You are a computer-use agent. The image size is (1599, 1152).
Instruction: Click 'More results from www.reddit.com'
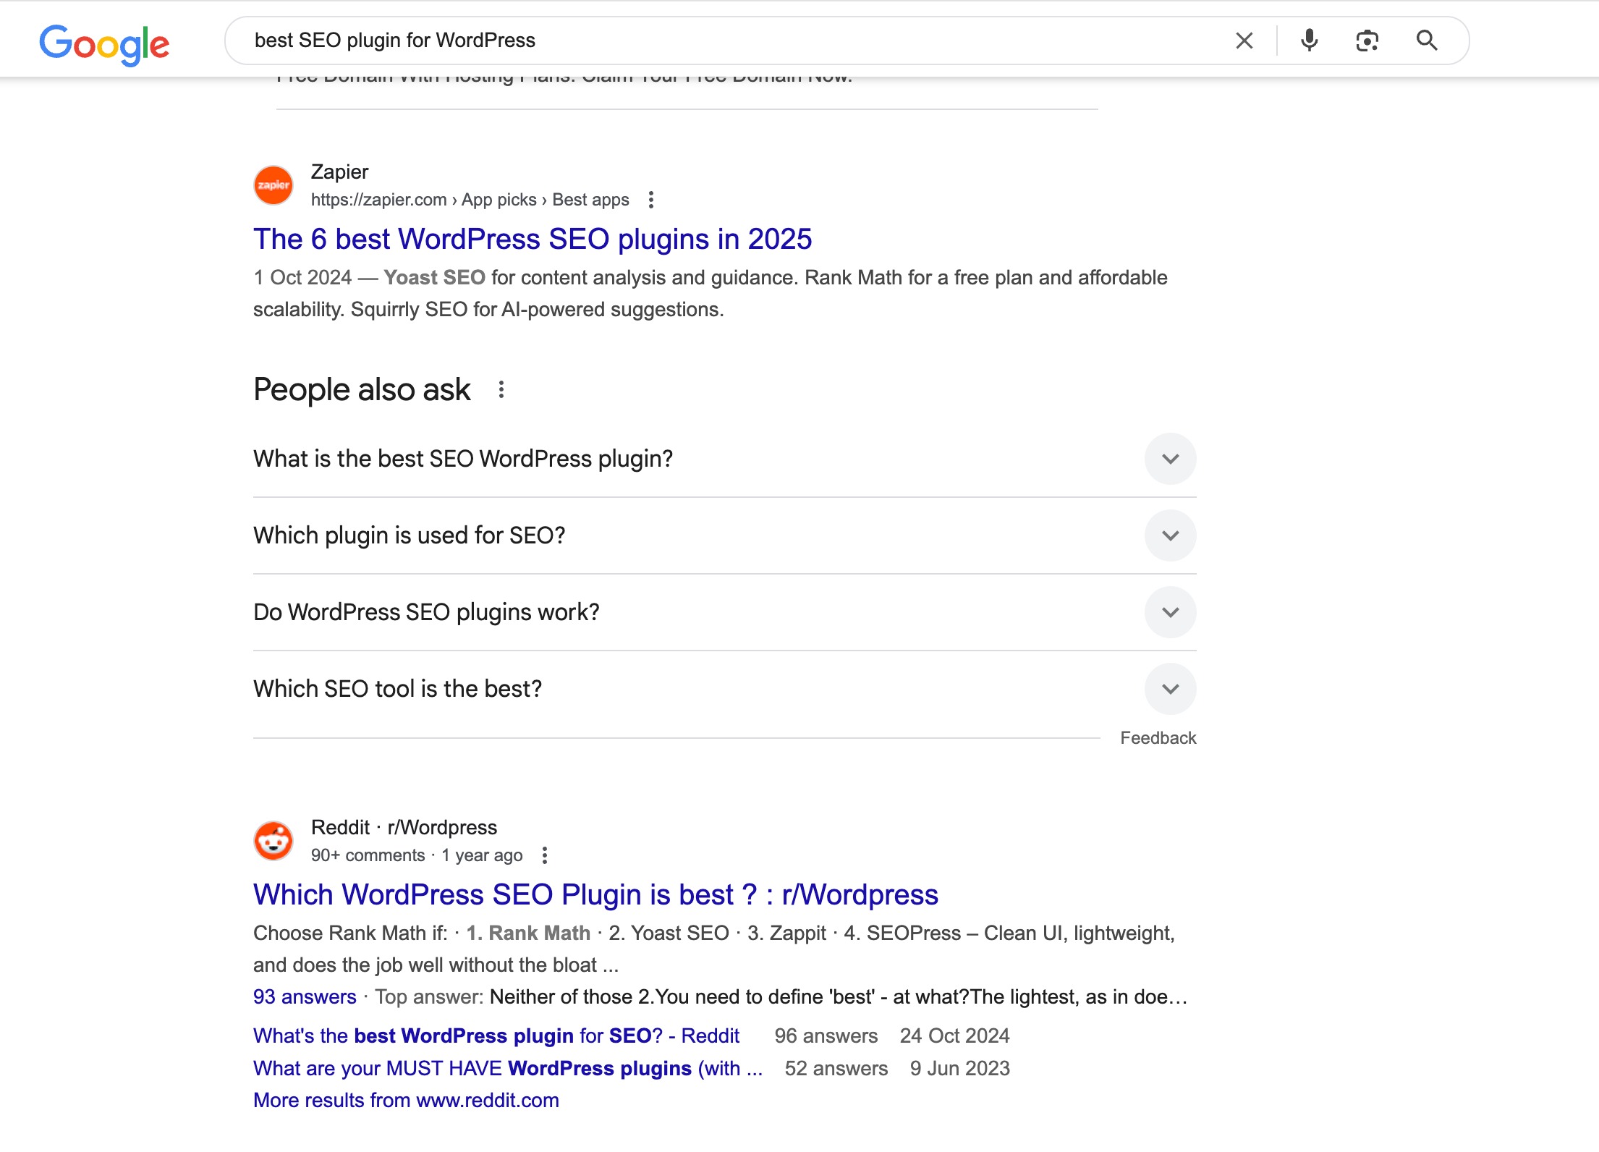406,1101
